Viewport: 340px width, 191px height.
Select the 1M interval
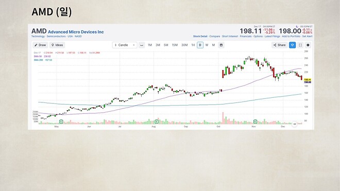click(x=150, y=45)
